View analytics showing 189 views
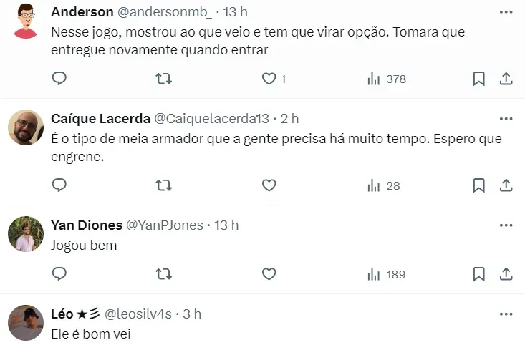Screen dimensions: 525x345 pyautogui.click(x=386, y=274)
